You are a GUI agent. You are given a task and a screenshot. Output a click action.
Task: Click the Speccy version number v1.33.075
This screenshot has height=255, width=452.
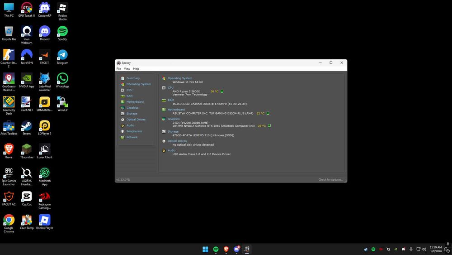click(x=123, y=180)
